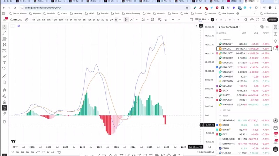Screen dimensions: 279x156
Task: Switch to the 1Y date range
Action: coord(43,152)
